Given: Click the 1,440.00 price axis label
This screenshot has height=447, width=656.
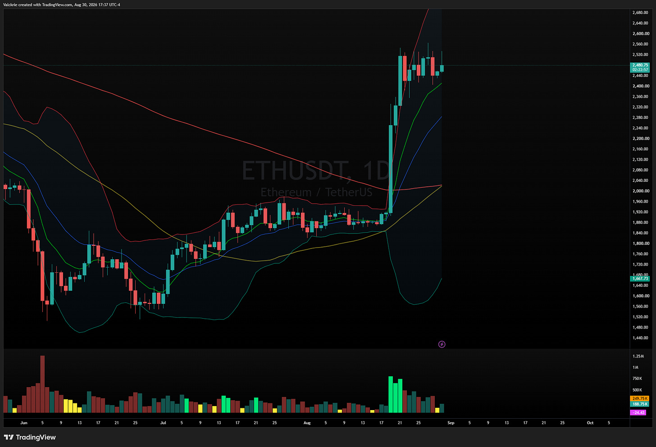Looking at the screenshot, I should 640,338.
